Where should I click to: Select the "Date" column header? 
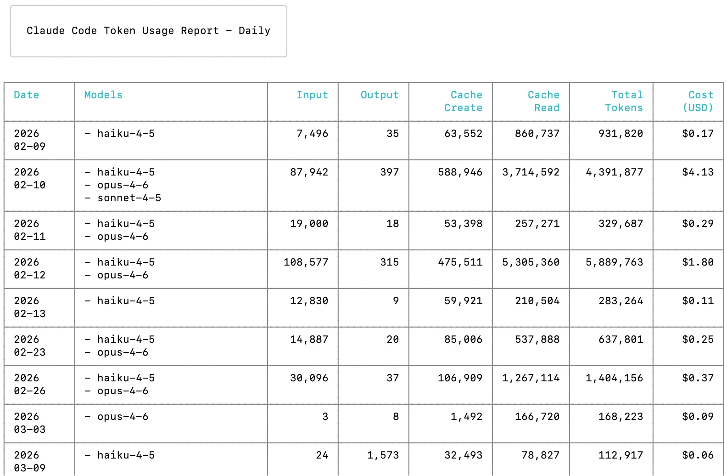pyautogui.click(x=26, y=95)
